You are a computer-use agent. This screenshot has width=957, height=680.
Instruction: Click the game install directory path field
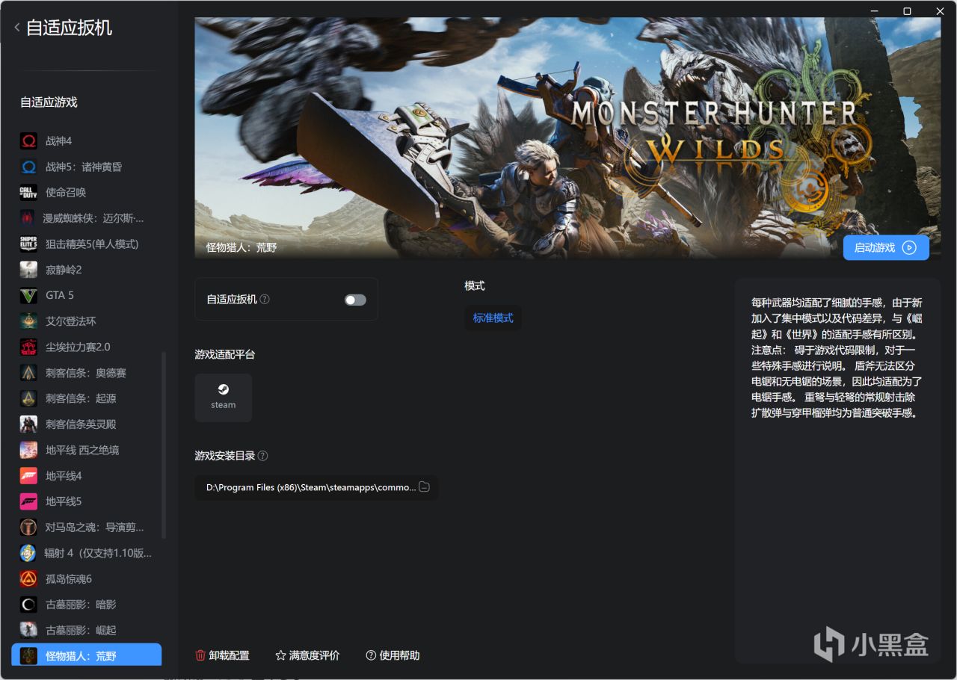[x=316, y=487]
